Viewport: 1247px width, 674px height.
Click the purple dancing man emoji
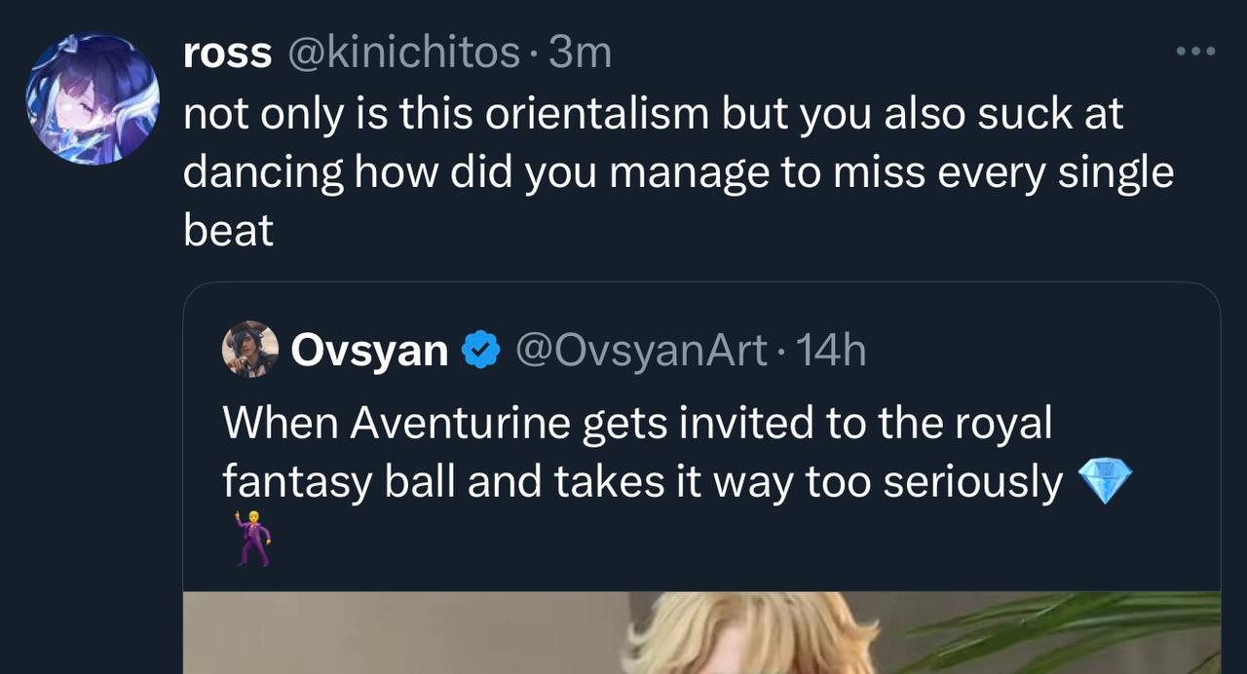click(x=251, y=538)
